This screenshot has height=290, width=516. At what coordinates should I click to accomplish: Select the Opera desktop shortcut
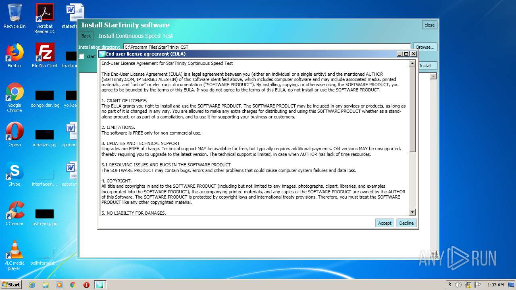[x=15, y=135]
